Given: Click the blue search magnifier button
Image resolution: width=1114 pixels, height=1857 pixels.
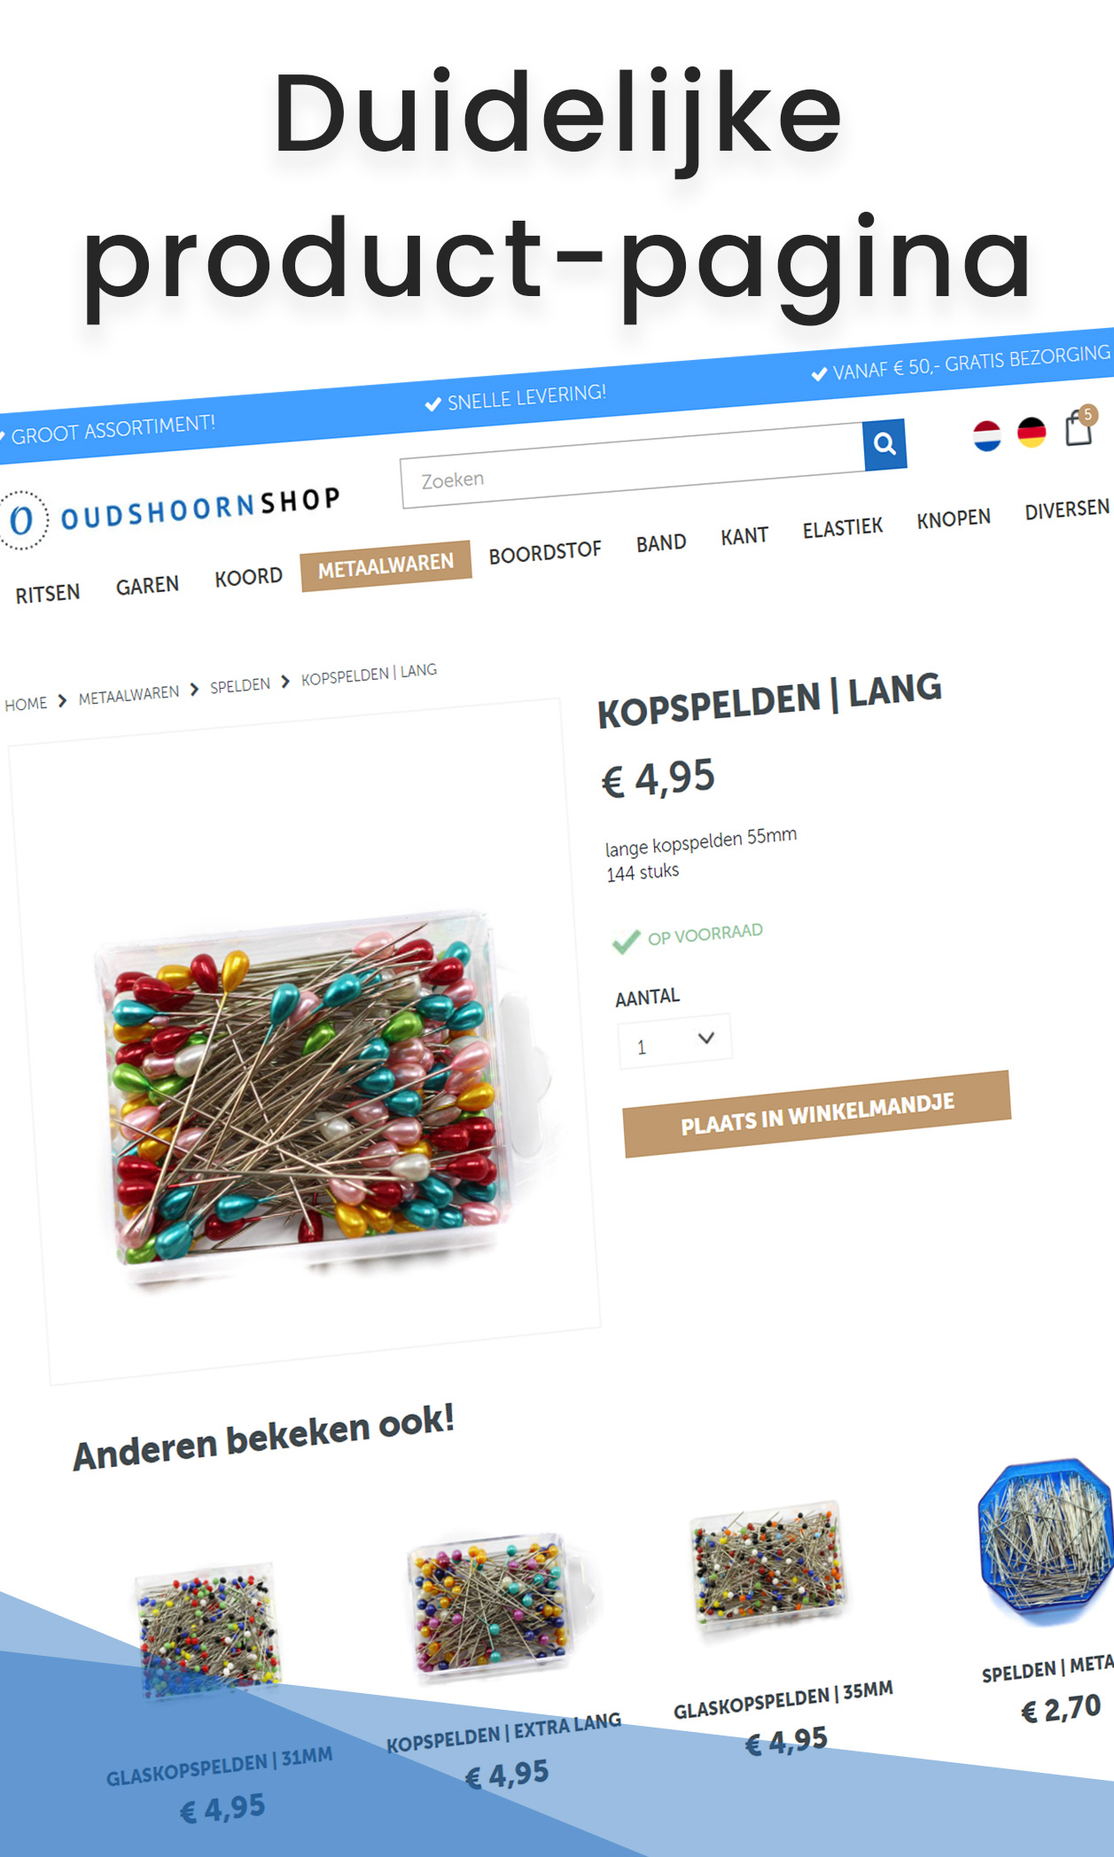Looking at the screenshot, I should click(884, 444).
